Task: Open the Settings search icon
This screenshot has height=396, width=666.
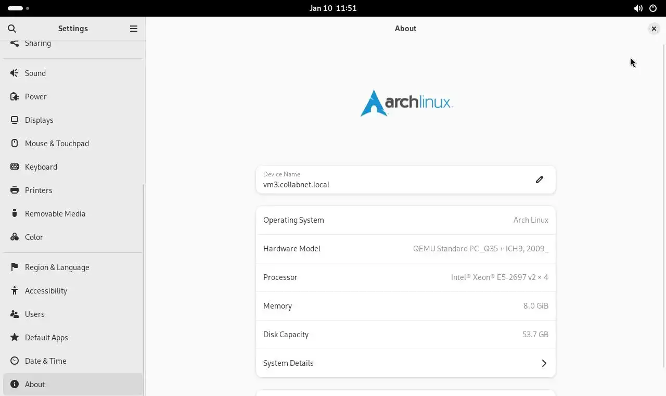Action: [12, 29]
